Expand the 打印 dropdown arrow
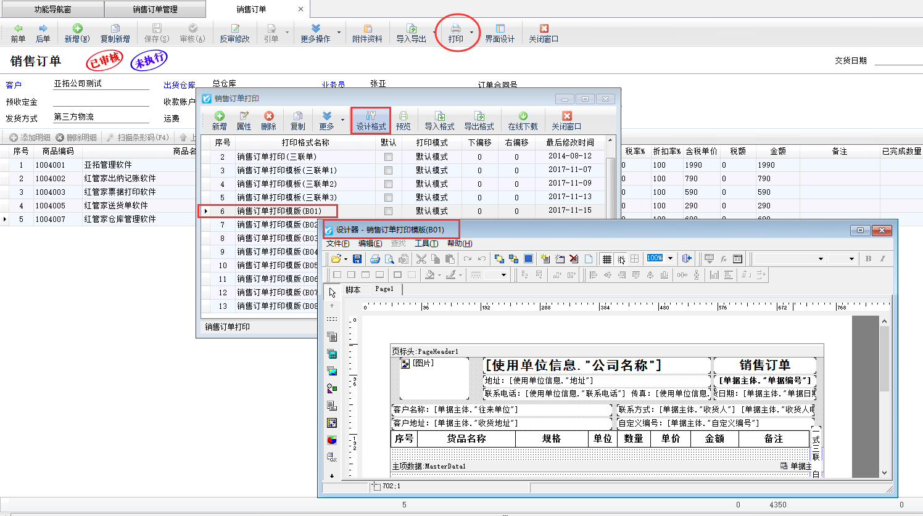This screenshot has height=516, width=923. (x=472, y=33)
